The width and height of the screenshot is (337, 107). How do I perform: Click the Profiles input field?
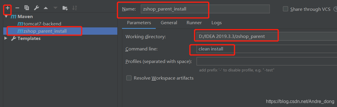click(x=267, y=62)
